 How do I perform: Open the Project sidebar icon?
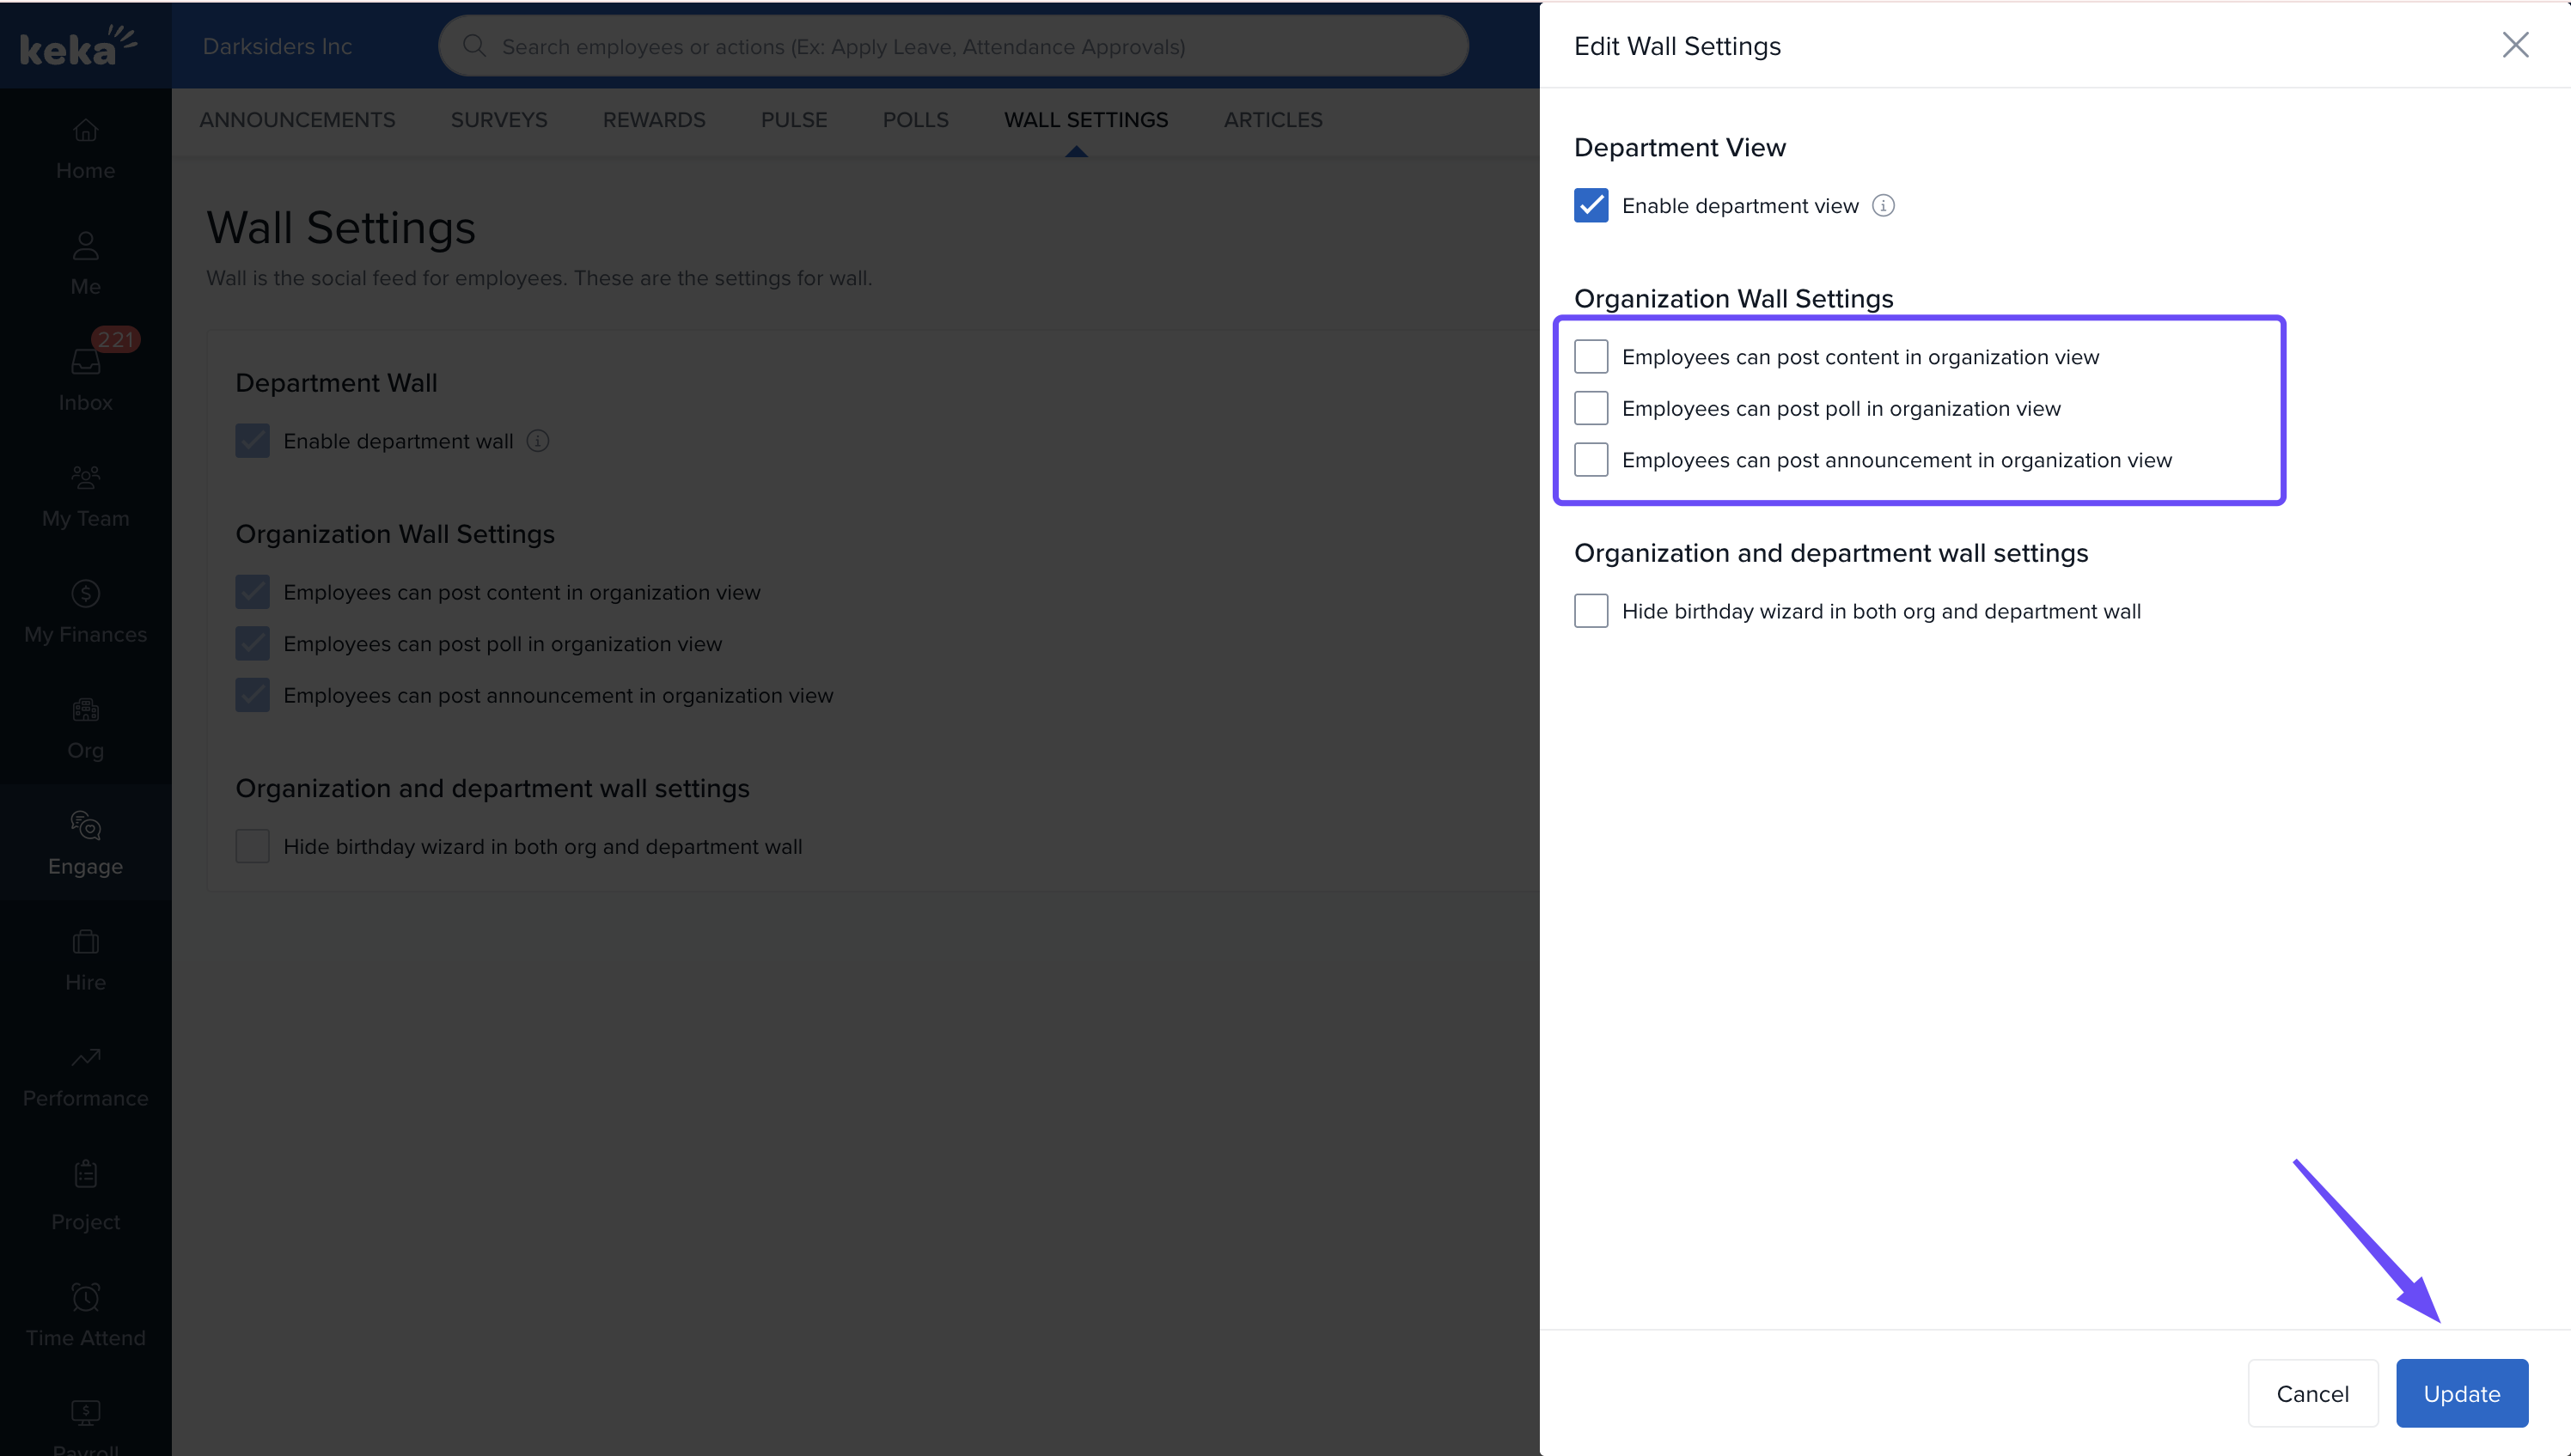(85, 1174)
